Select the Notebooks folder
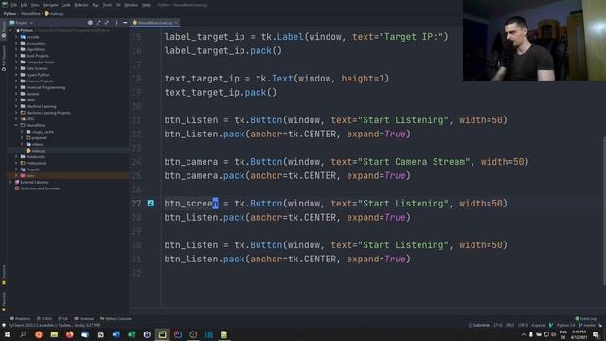The image size is (606, 341). coord(32,156)
